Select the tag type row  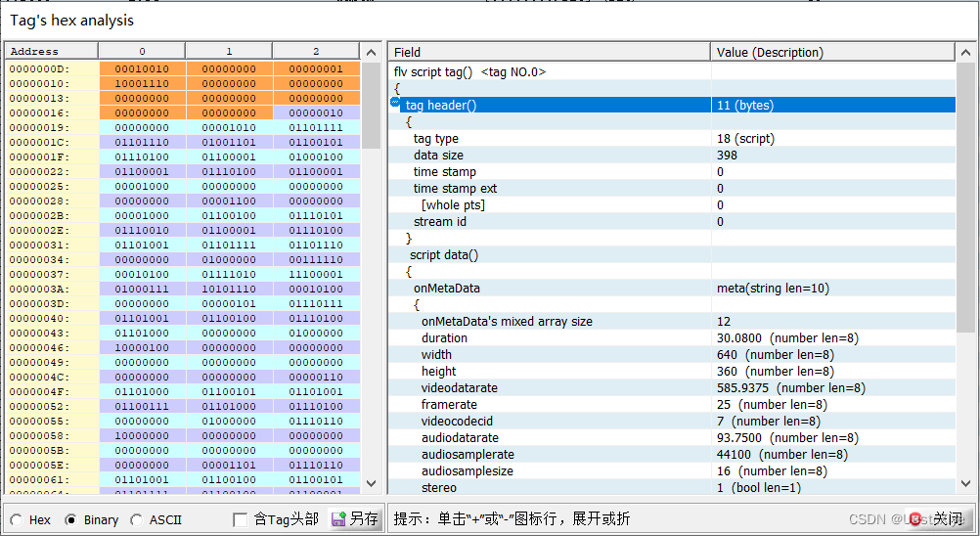[x=673, y=138]
